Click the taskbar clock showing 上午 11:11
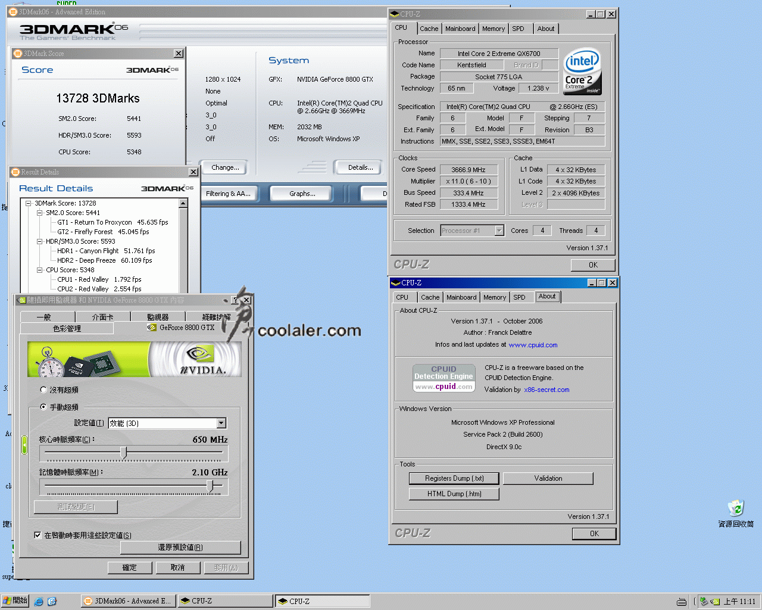This screenshot has width=762, height=610. pos(739,602)
